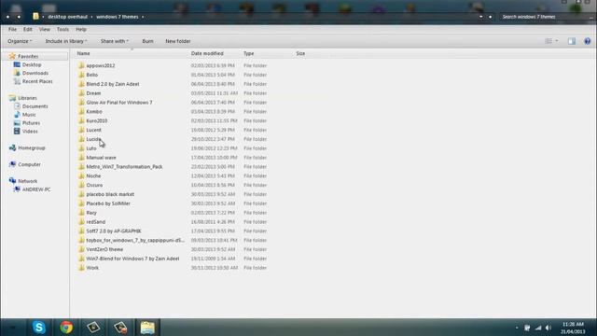Viewport: 597px width, 336px height.
Task: Select the Dream folder
Action: coord(93,93)
